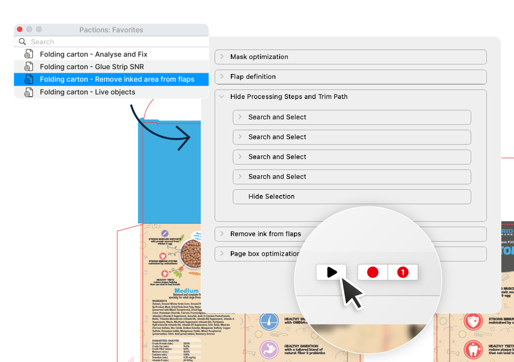Select the document icon beside Folding carton - Live objects
514x362 pixels.
click(x=29, y=92)
